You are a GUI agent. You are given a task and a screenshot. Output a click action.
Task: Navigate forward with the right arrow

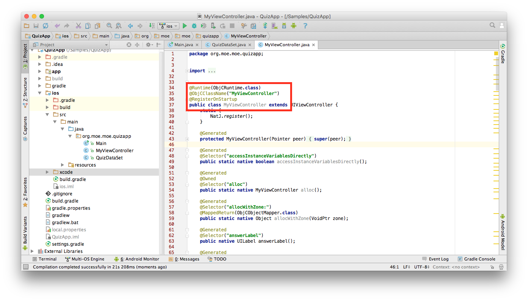tap(140, 26)
